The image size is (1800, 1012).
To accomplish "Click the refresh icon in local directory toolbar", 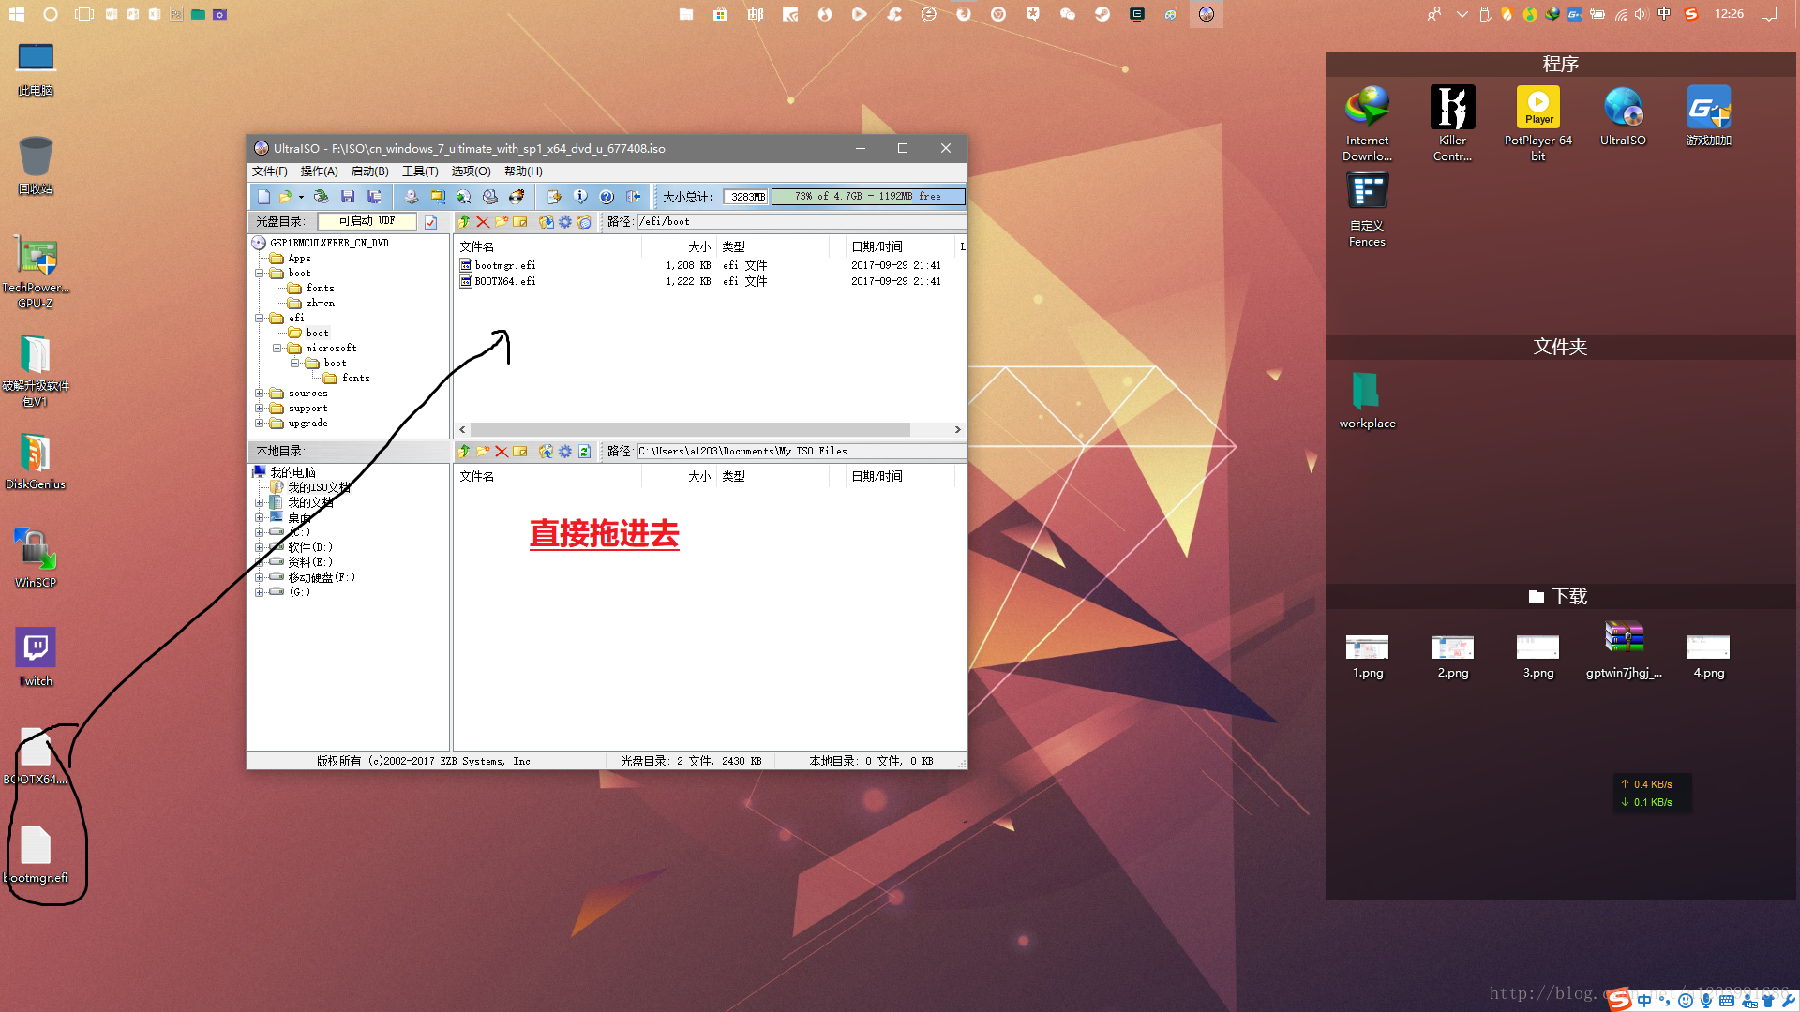I will tap(584, 452).
